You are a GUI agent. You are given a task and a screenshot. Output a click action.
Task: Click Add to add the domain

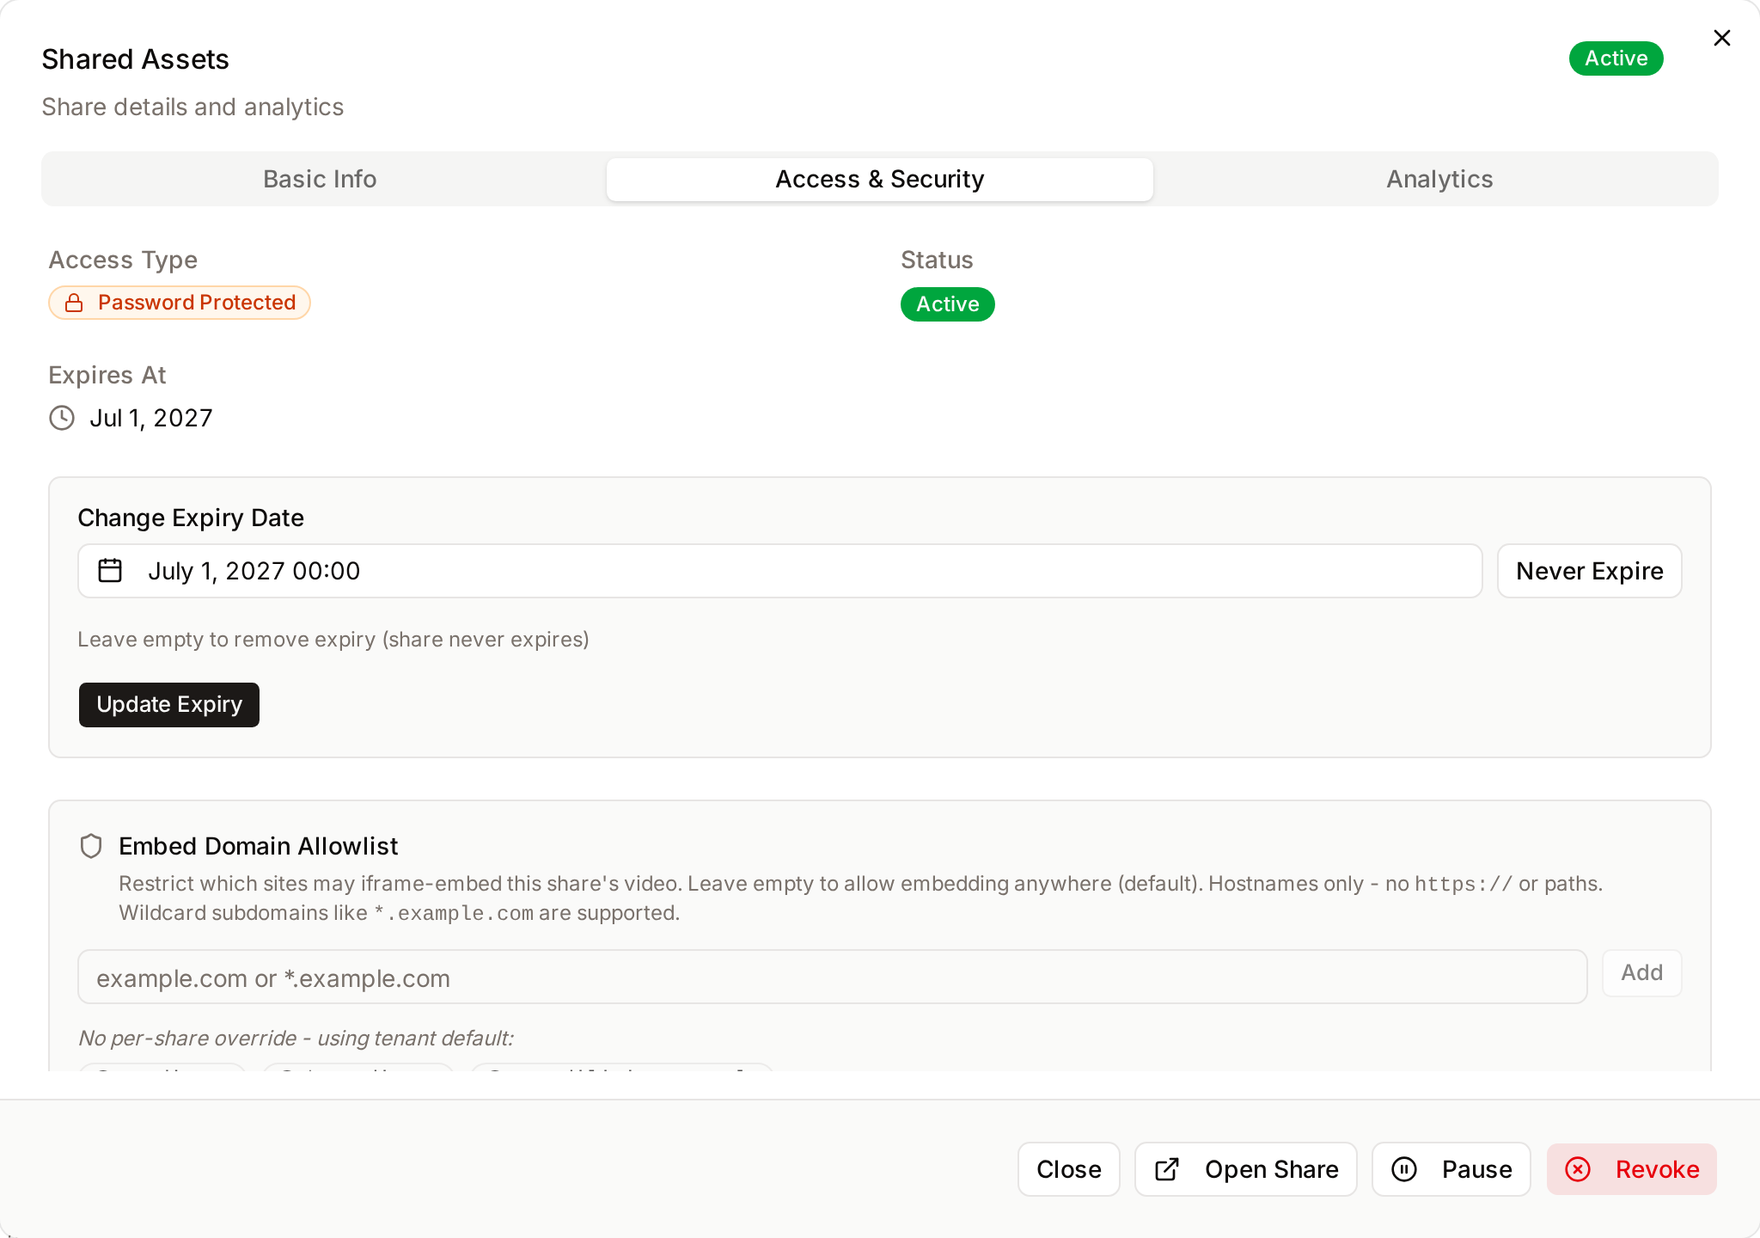[x=1641, y=973]
